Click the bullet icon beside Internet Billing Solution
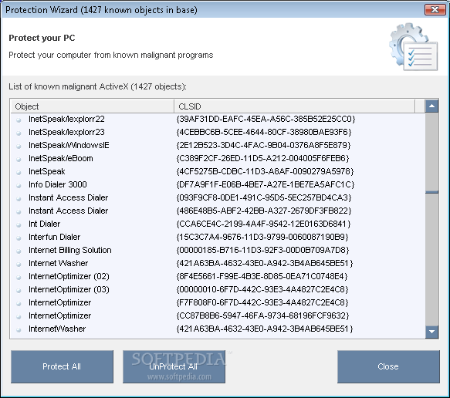This screenshot has width=450, height=398. [x=19, y=251]
